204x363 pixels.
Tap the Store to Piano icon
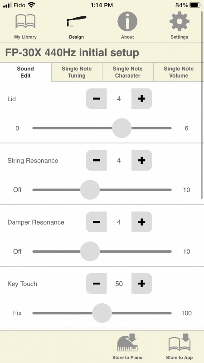pos(127,343)
